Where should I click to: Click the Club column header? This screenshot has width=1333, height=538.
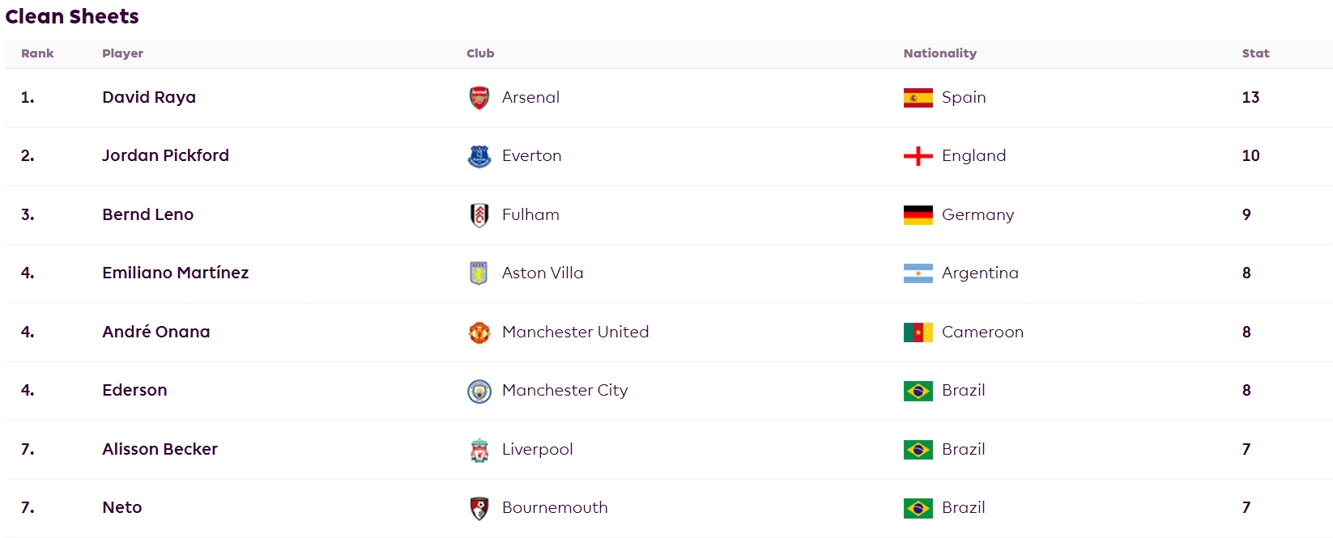480,53
